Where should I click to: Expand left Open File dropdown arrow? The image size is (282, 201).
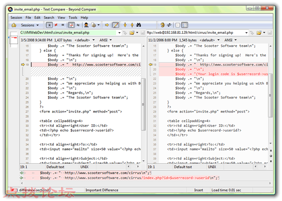137,33
